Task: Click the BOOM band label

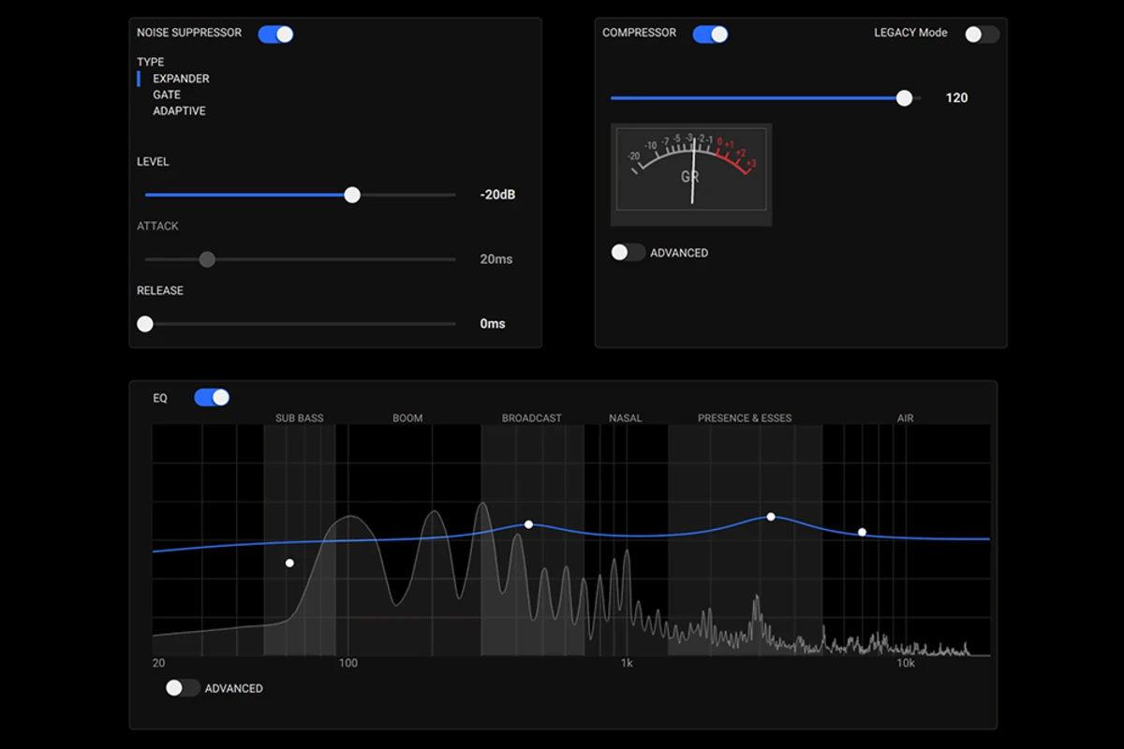Action: [x=407, y=419]
